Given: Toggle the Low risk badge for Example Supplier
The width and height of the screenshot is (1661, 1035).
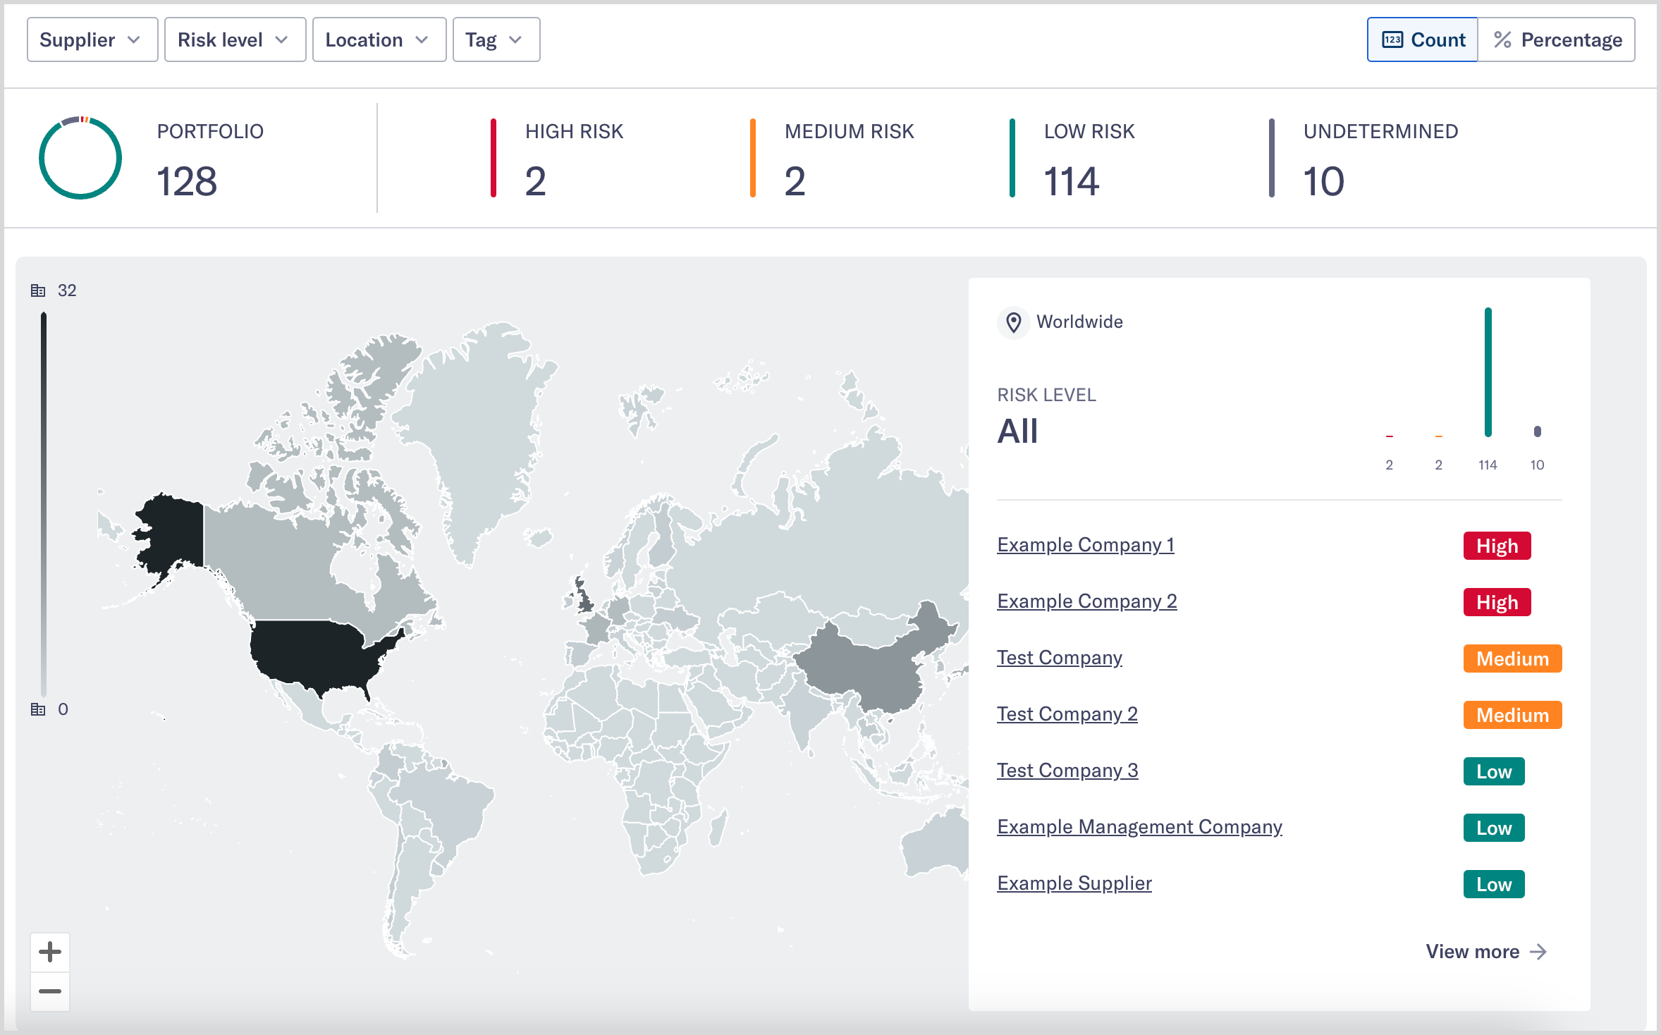Looking at the screenshot, I should click(x=1494, y=884).
